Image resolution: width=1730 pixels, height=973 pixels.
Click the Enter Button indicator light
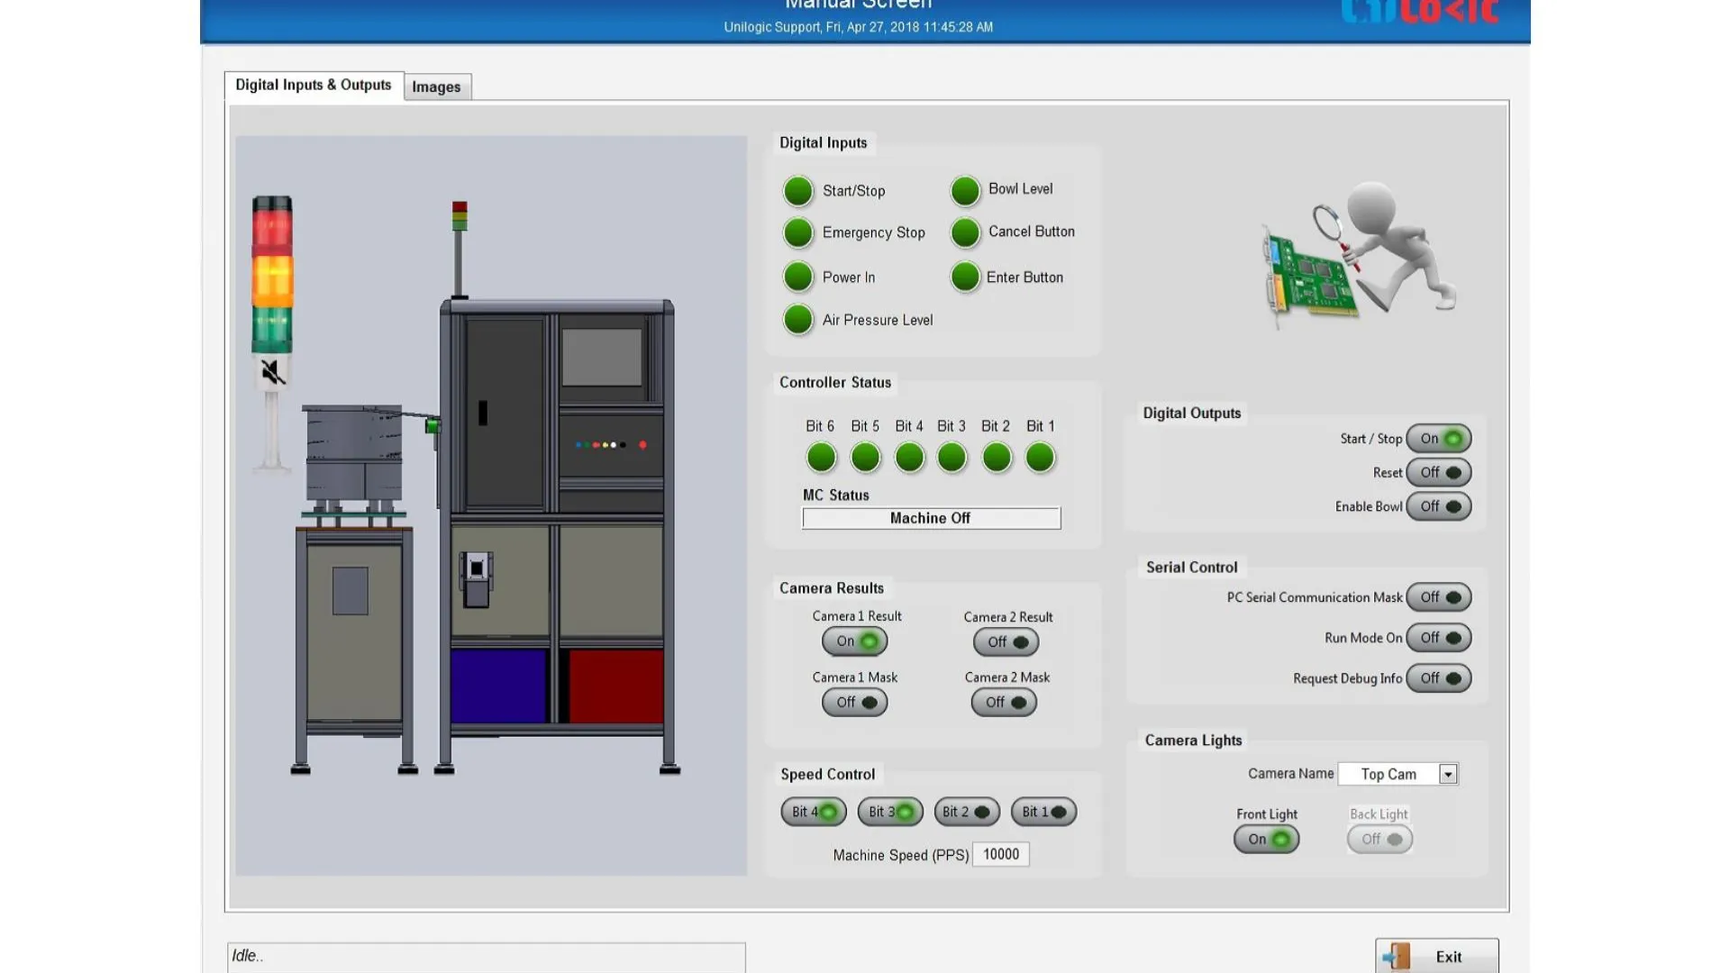click(965, 277)
